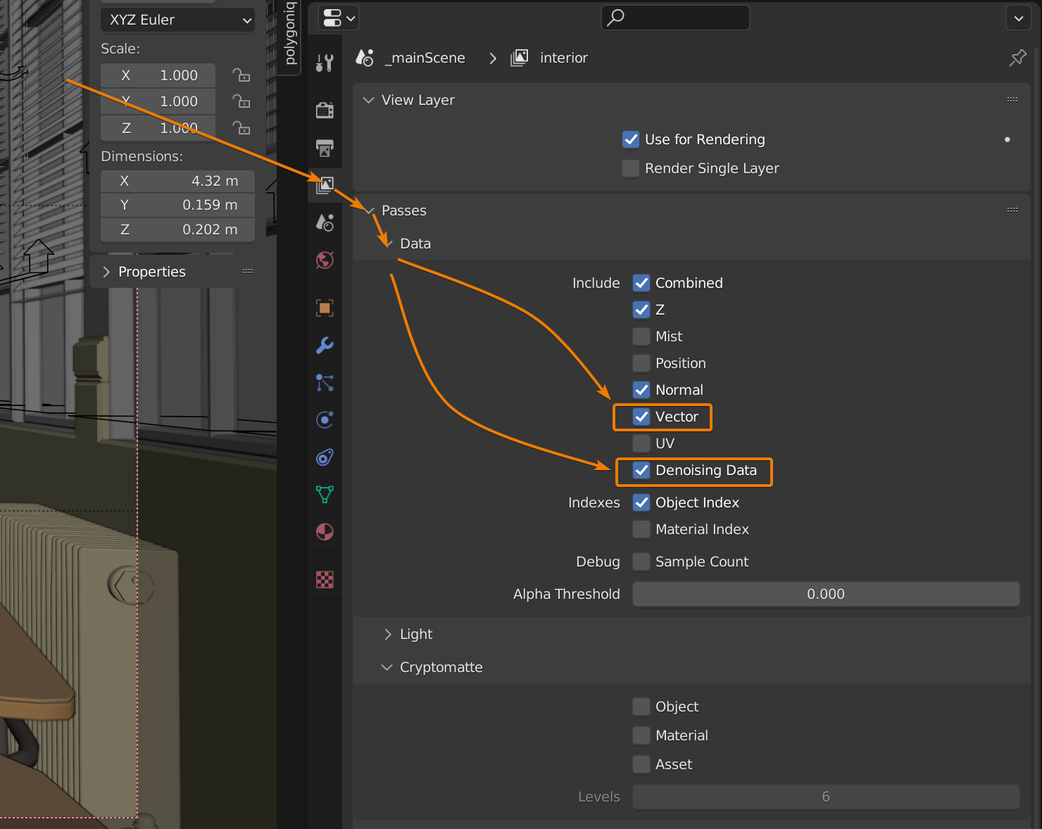Open the Output Properties tab
This screenshot has height=829, width=1042.
coord(325,148)
